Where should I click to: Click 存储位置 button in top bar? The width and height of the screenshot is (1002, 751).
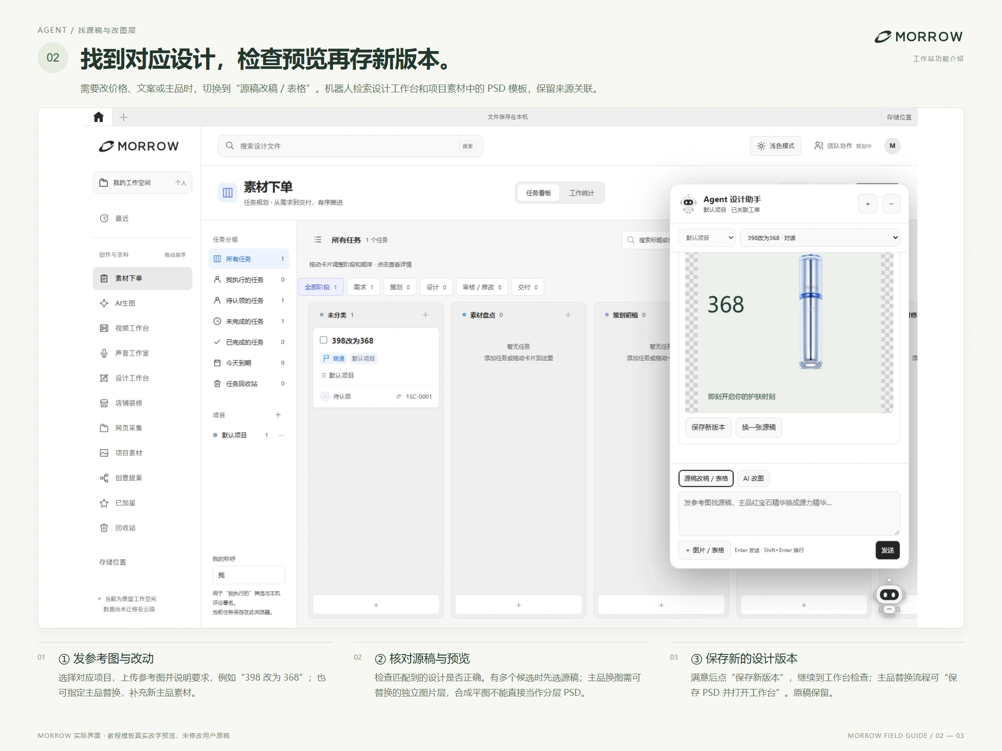(899, 117)
